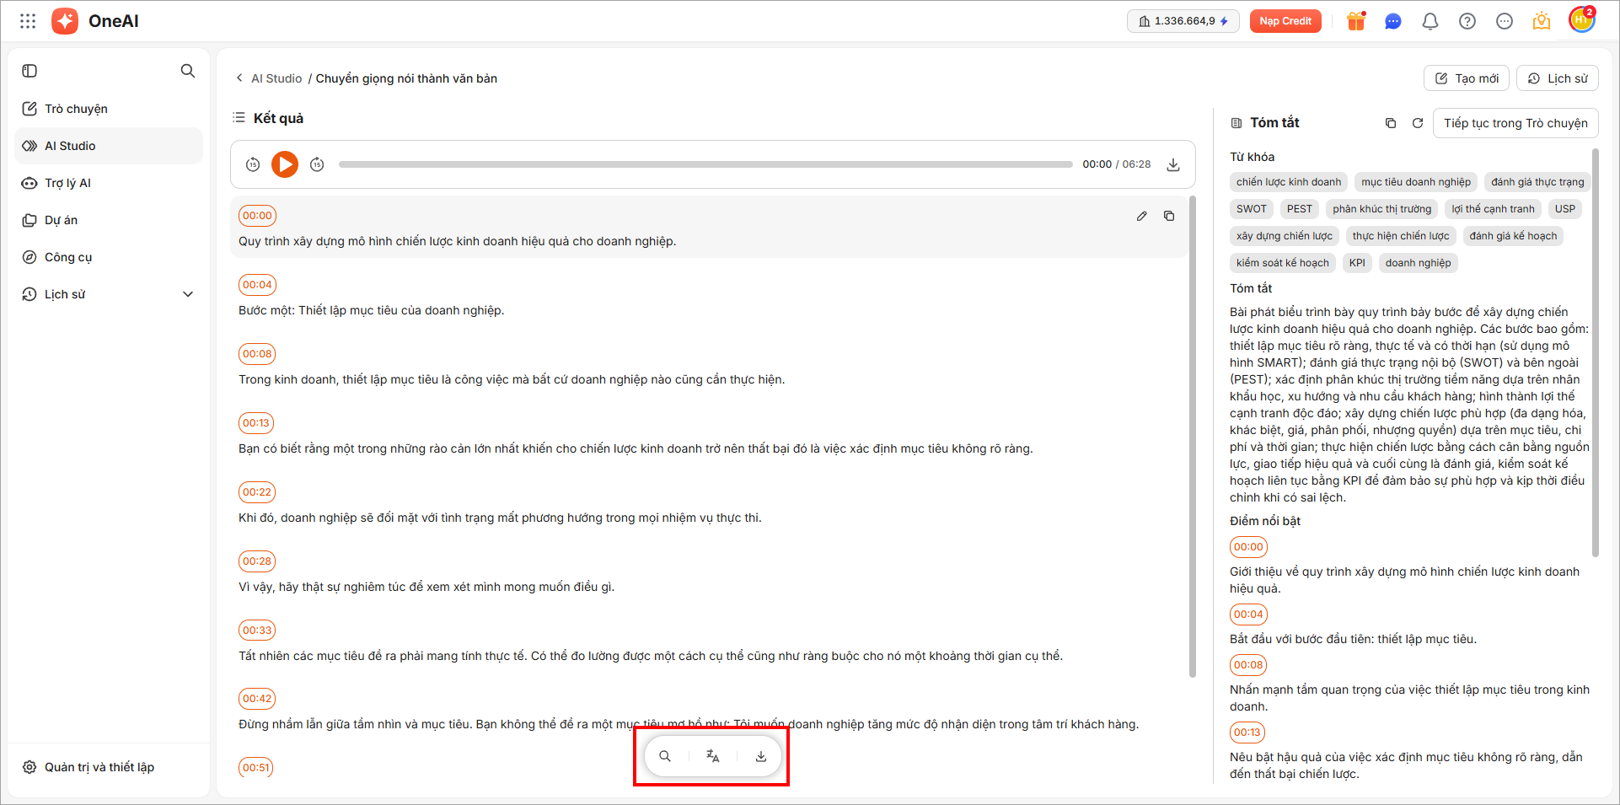Select the keyword tag xây dựng chiến lược

pyautogui.click(x=1285, y=236)
